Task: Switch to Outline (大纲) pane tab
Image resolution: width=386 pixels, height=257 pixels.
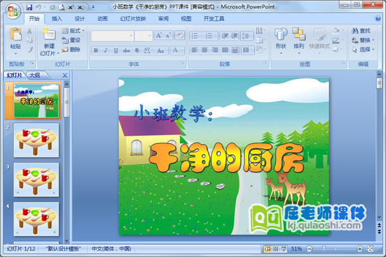Action: pos(35,75)
